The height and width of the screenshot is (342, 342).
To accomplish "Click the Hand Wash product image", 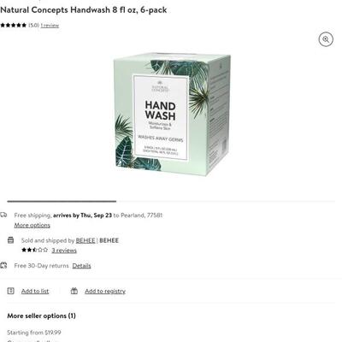I will pos(172,114).
